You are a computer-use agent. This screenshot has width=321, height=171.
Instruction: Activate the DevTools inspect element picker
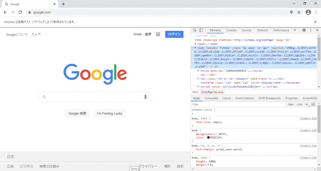195,30
